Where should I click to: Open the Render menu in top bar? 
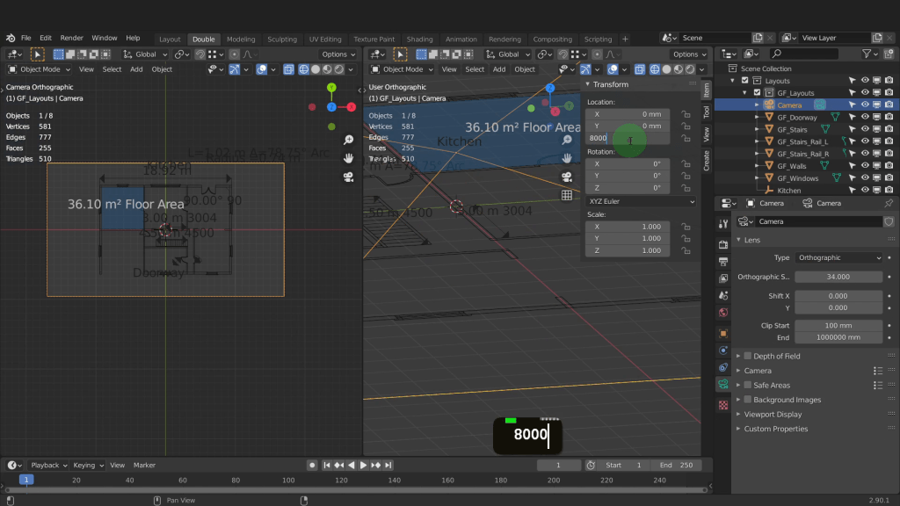click(x=72, y=39)
